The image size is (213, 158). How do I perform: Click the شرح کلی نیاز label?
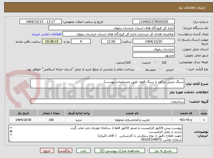(x=197, y=84)
